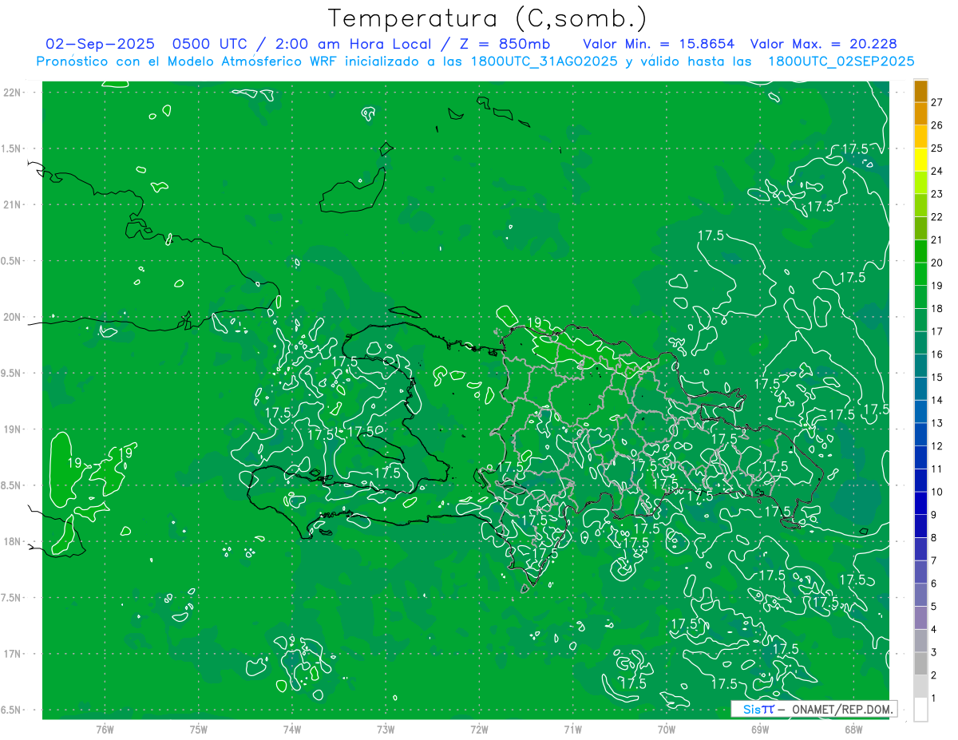Click the legend scale value "24"
The image size is (958, 740).
pyautogui.click(x=937, y=171)
